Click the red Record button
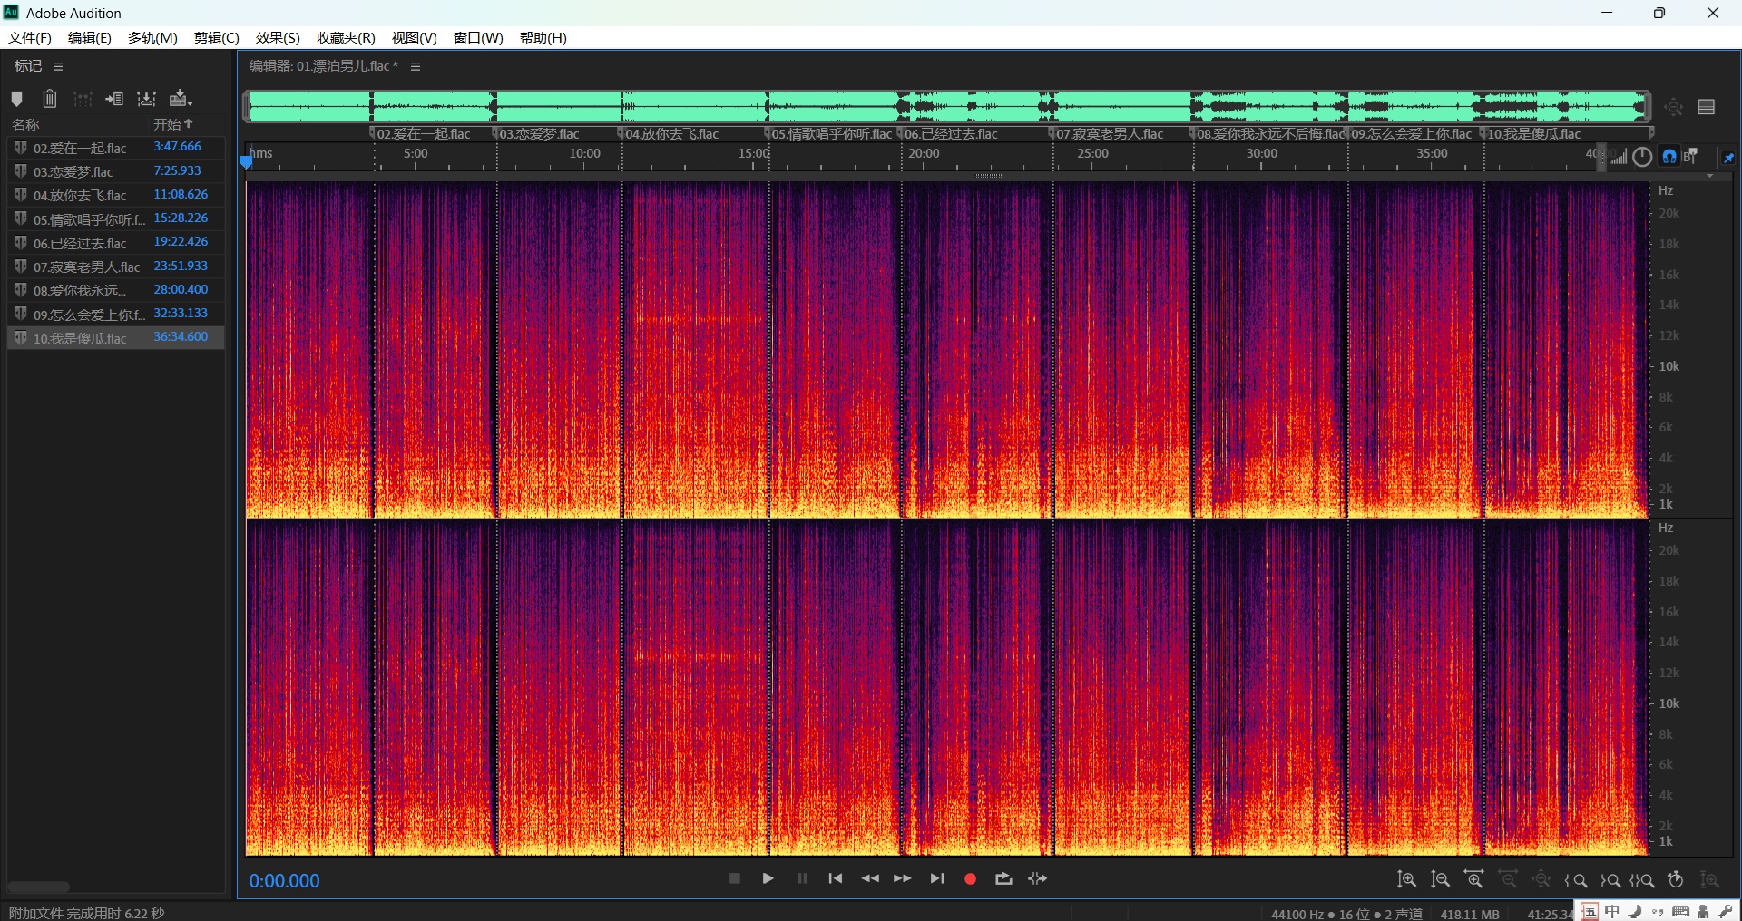 (970, 879)
